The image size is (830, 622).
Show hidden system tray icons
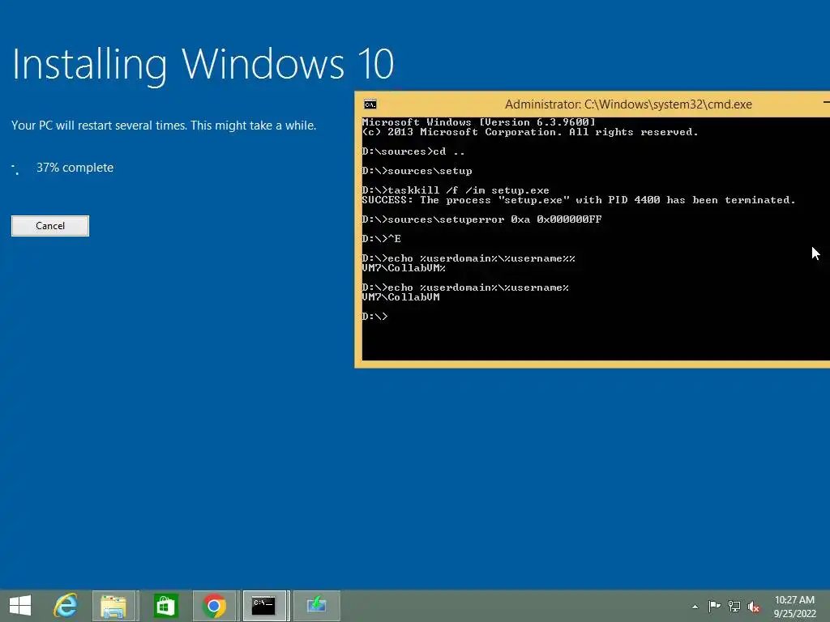point(695,607)
